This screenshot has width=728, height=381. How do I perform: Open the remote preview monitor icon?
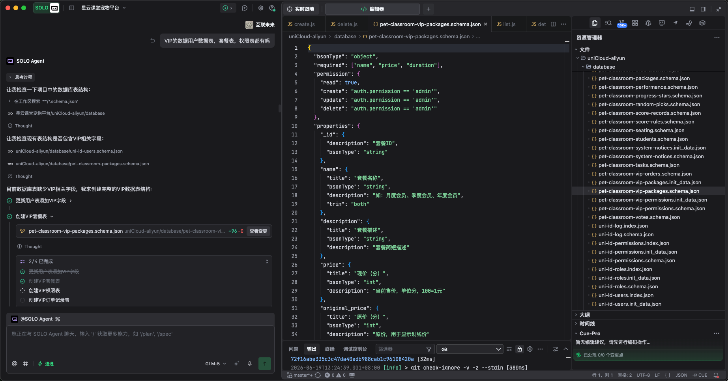point(662,23)
